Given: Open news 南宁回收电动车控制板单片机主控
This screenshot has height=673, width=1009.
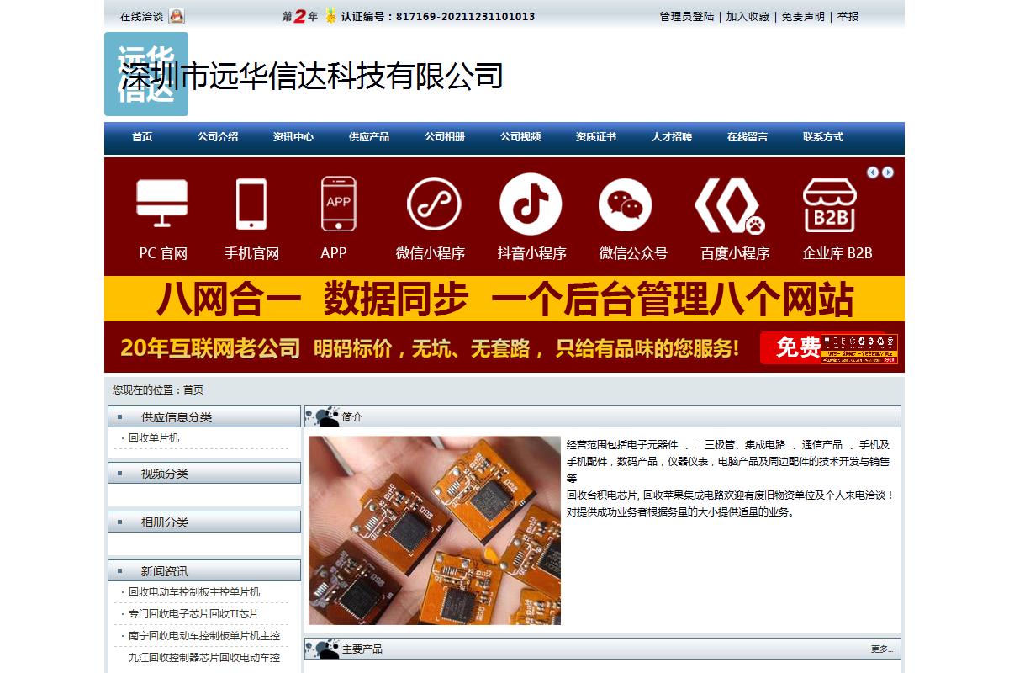Looking at the screenshot, I should (x=204, y=636).
